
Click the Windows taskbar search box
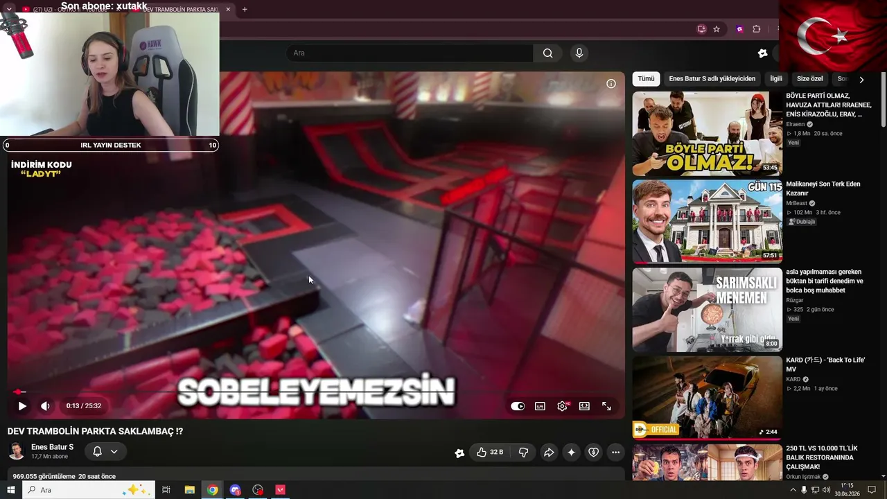[x=88, y=490]
